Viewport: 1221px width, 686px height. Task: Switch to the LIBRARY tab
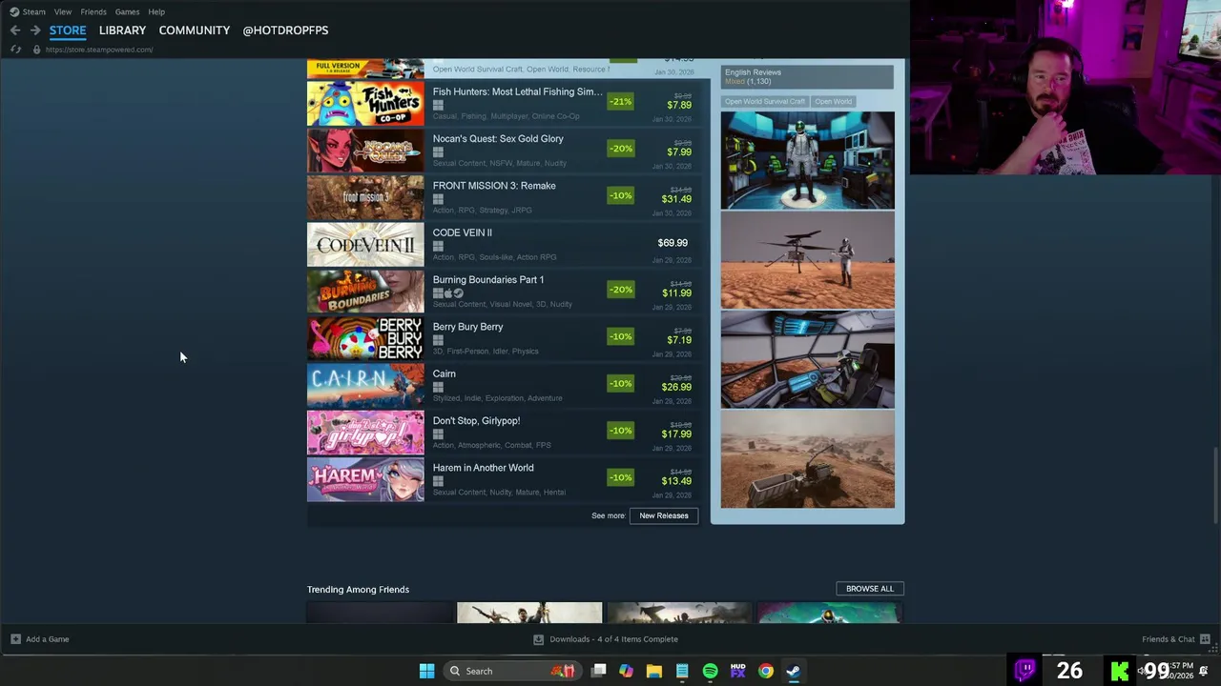(x=122, y=30)
